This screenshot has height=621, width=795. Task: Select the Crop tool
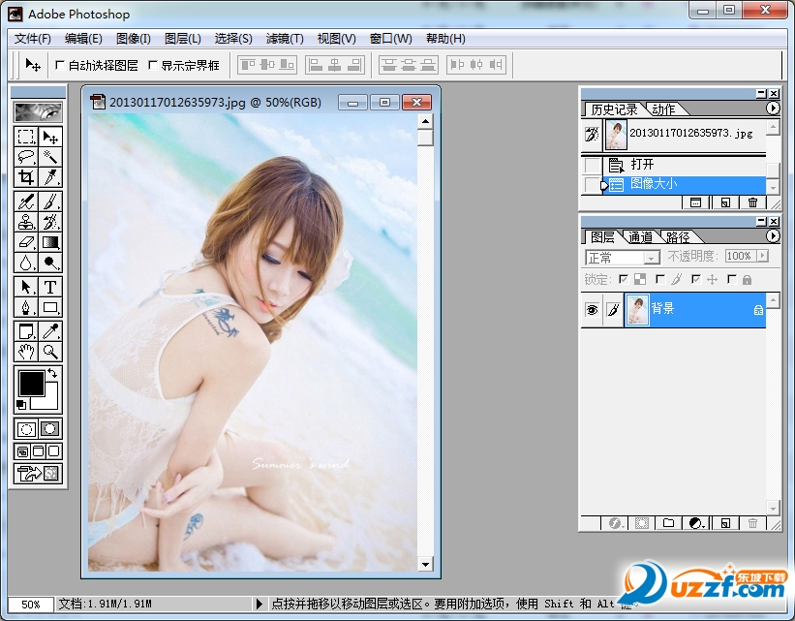coord(26,177)
